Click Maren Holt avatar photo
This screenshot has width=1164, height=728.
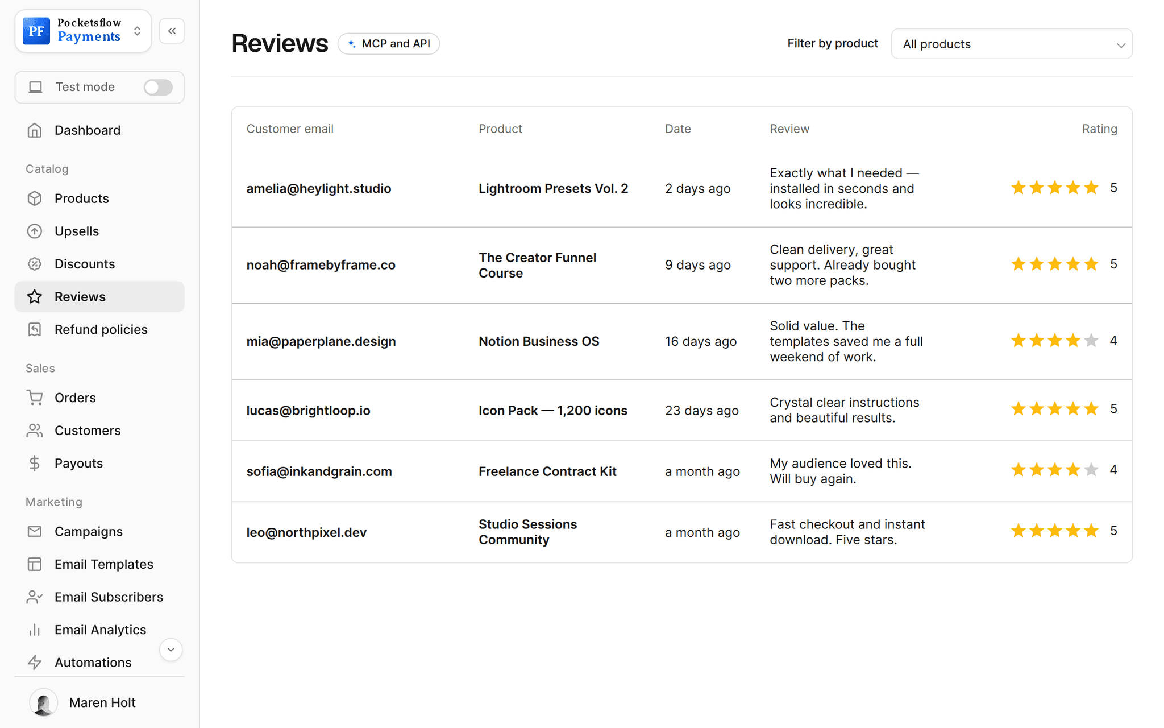[43, 702]
